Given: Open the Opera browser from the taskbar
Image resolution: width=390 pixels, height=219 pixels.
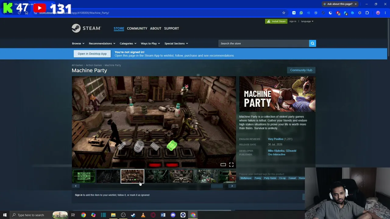Looking at the screenshot, I should [153, 215].
